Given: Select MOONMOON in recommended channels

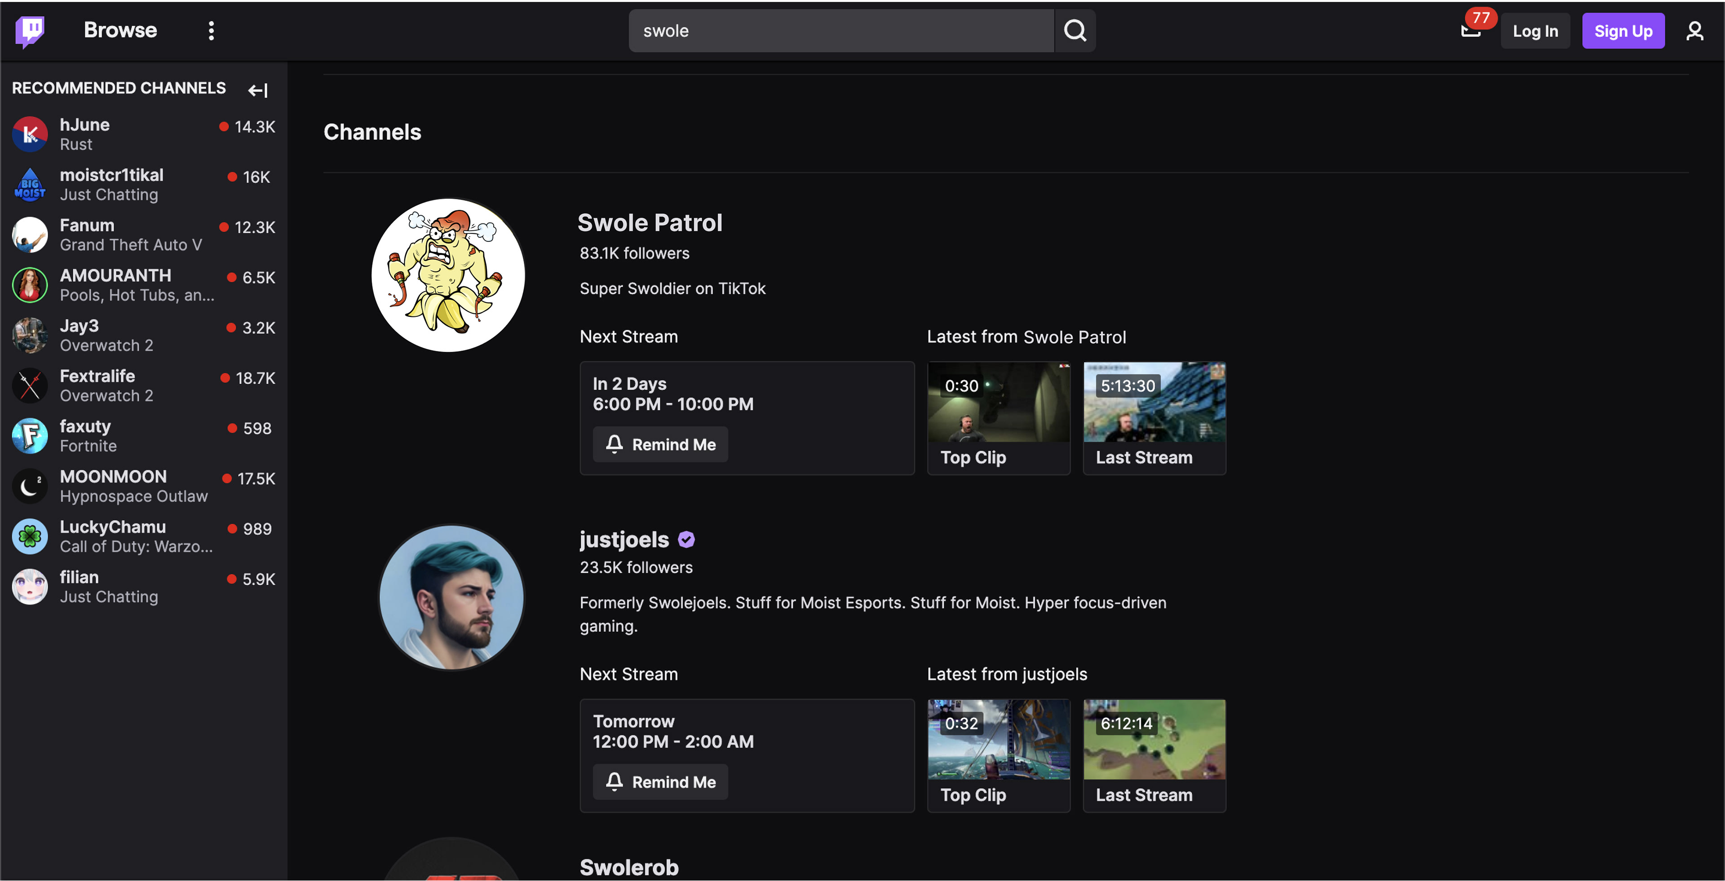Looking at the screenshot, I should (143, 486).
